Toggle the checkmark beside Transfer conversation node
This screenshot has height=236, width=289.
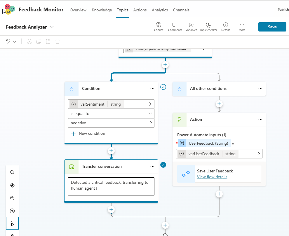point(163,165)
